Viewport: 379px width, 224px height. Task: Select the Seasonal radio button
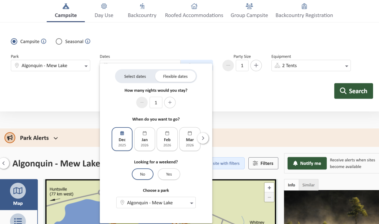point(59,41)
